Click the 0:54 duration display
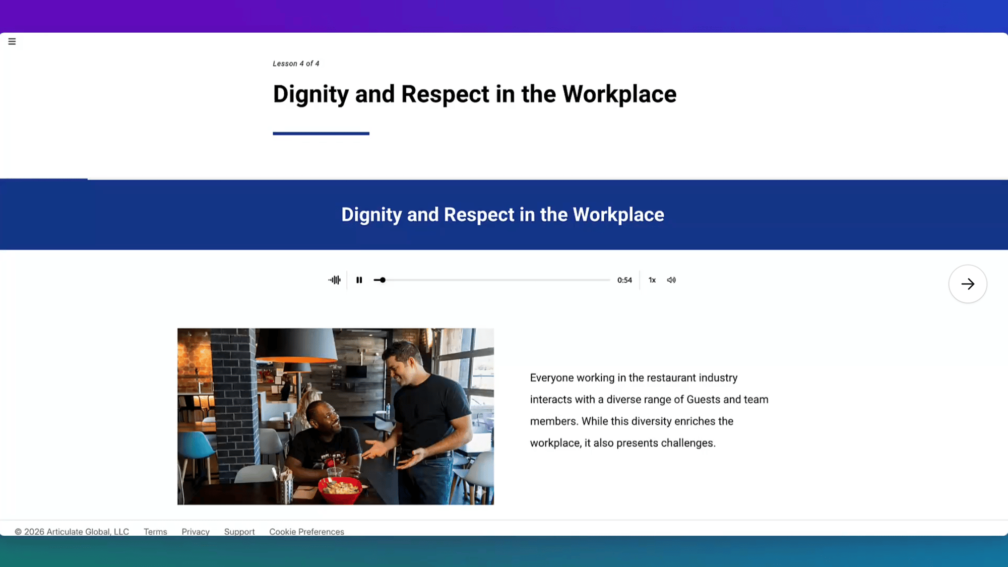 tap(624, 280)
